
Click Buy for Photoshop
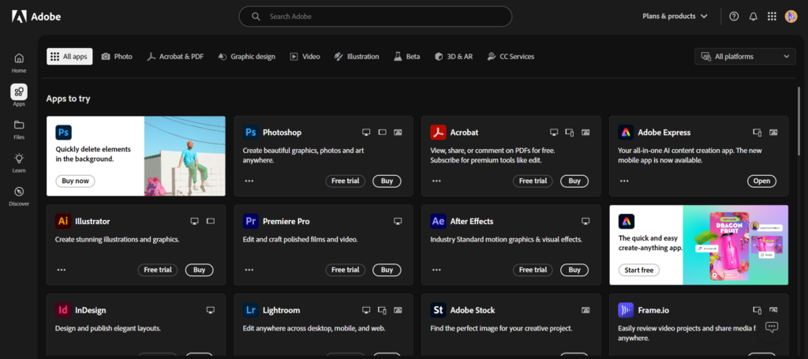tap(387, 181)
